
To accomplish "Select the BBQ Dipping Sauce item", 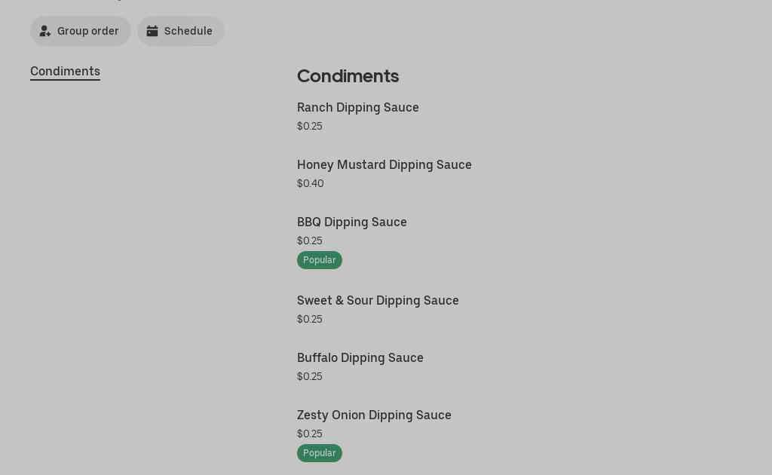I will click(x=352, y=222).
